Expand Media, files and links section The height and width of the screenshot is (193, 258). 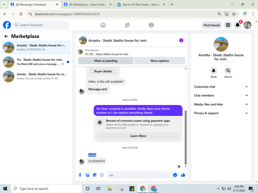(x=221, y=104)
